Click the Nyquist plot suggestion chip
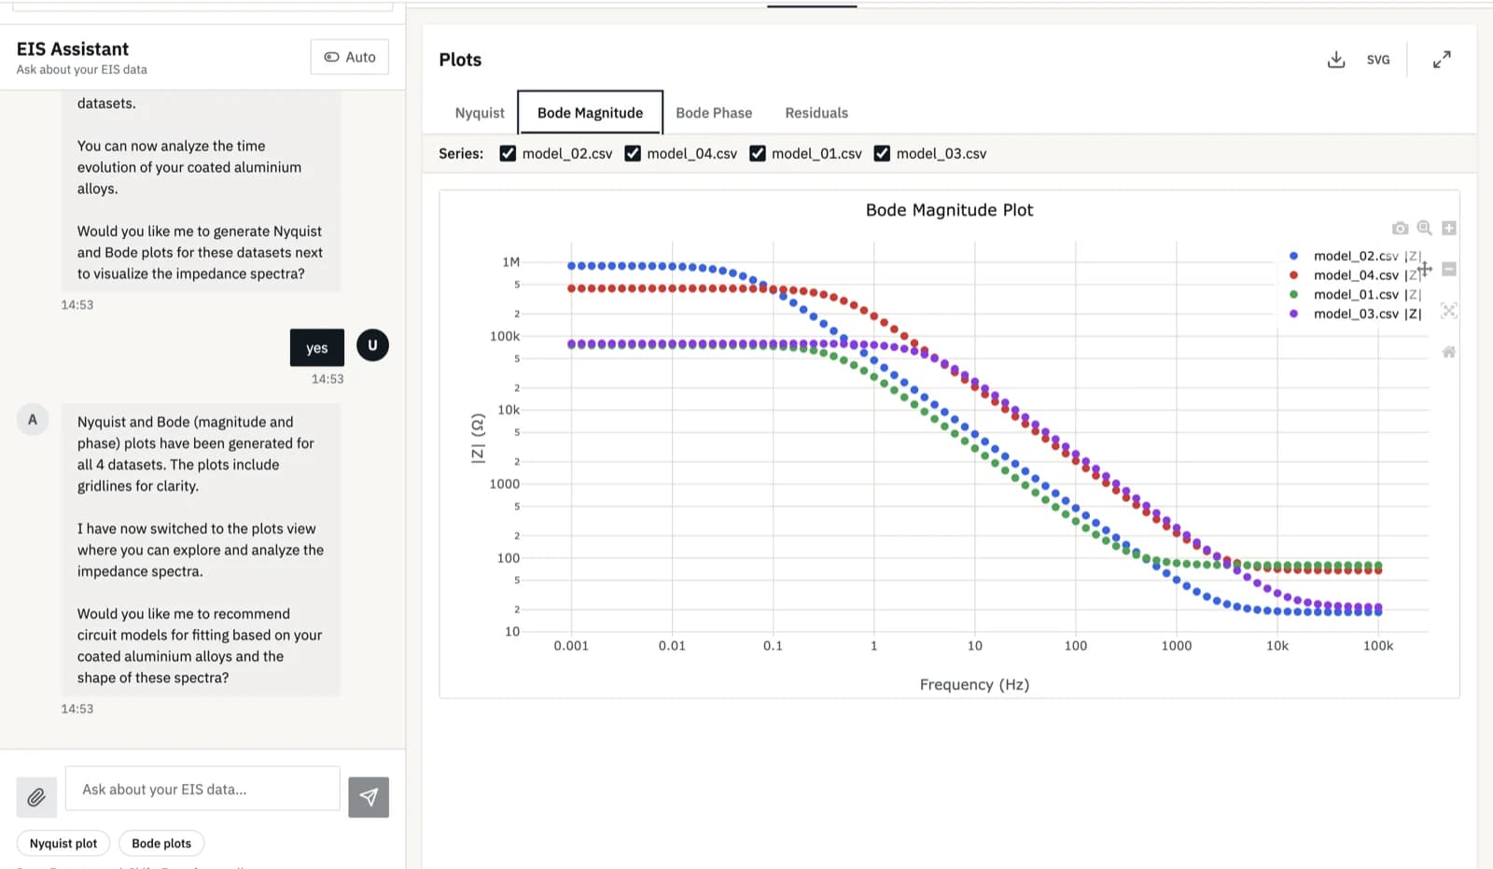The image size is (1493, 869). 63,844
